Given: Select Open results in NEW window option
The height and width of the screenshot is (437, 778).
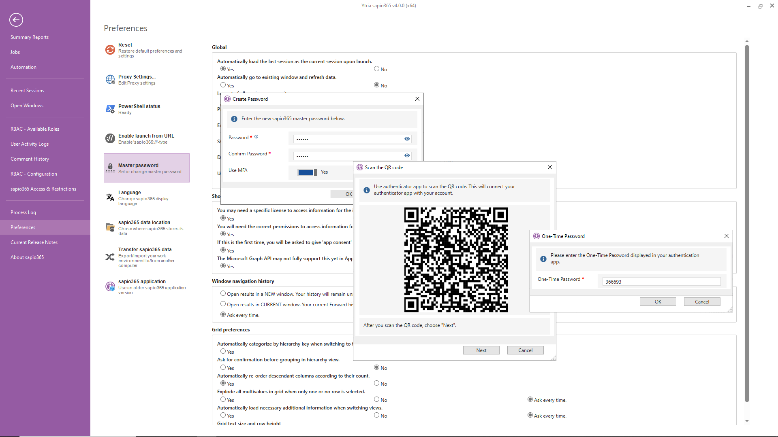Looking at the screenshot, I should click(223, 293).
